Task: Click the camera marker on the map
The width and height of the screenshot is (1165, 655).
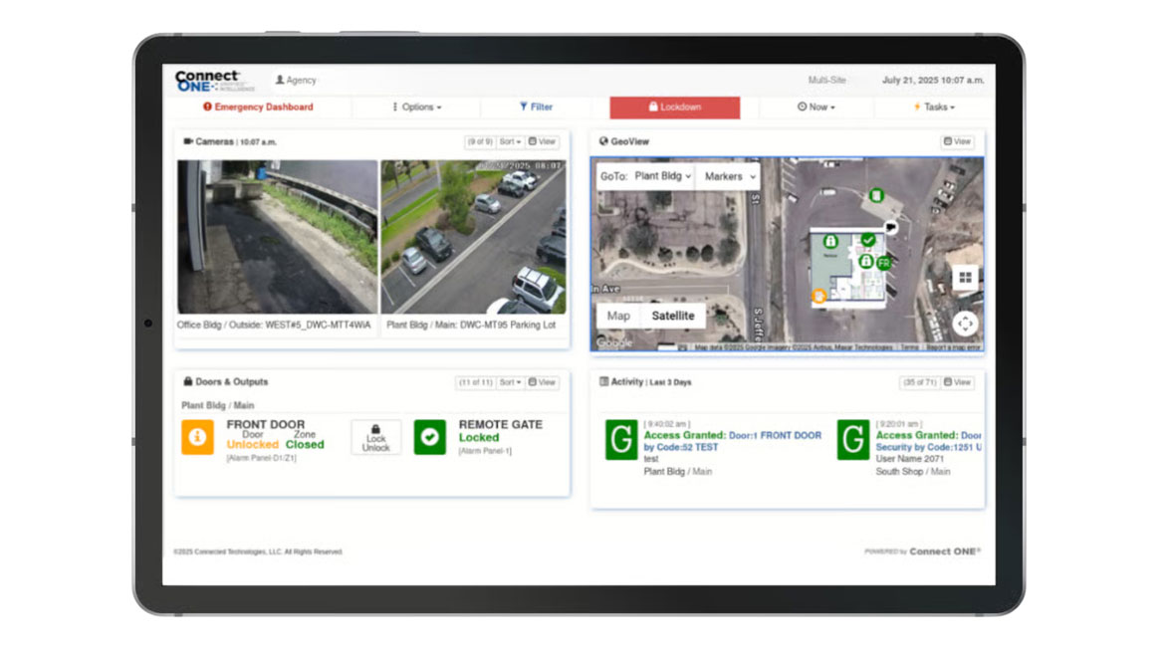Action: click(x=890, y=228)
